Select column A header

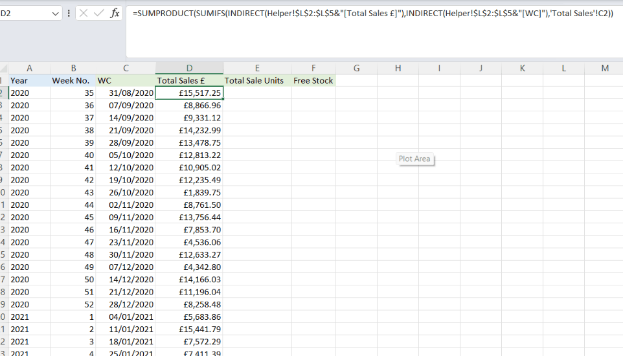point(29,68)
